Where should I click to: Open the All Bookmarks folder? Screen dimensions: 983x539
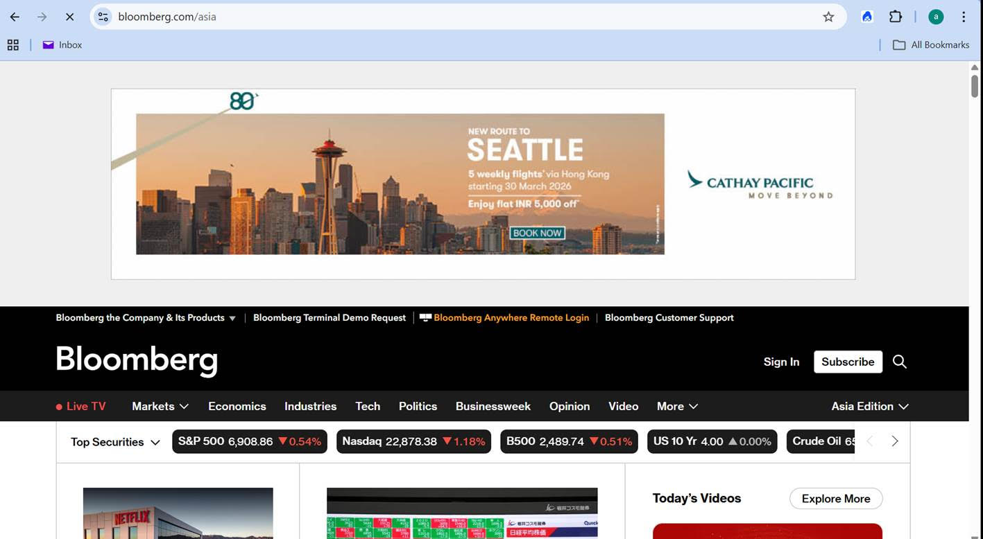tap(931, 45)
